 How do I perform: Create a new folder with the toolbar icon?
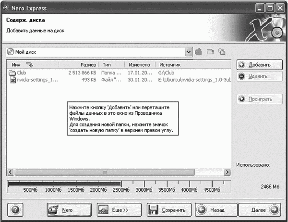click(210, 52)
